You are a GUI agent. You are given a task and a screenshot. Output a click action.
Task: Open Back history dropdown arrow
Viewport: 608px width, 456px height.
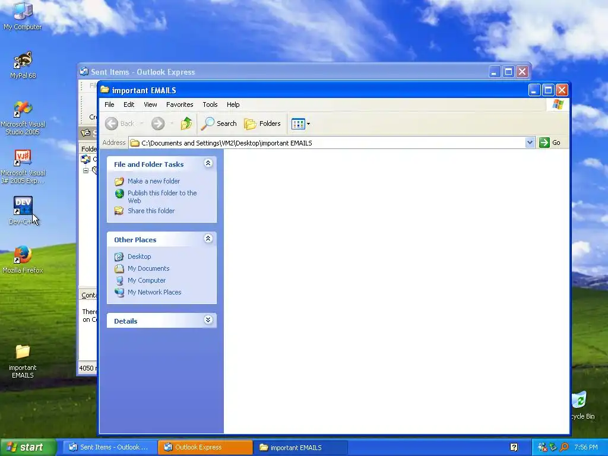pos(142,123)
